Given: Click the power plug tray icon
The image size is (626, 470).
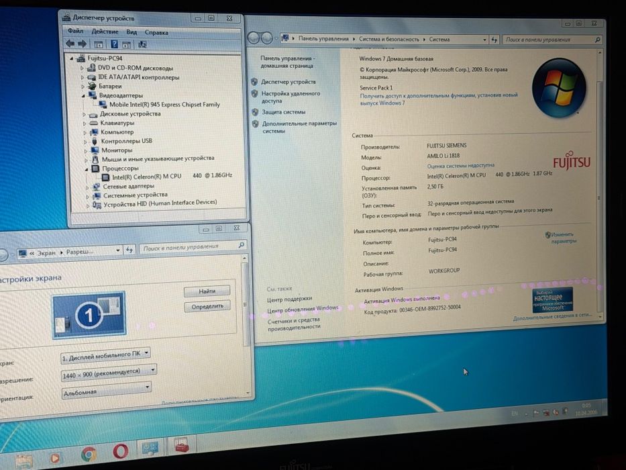Looking at the screenshot, I should [565, 411].
